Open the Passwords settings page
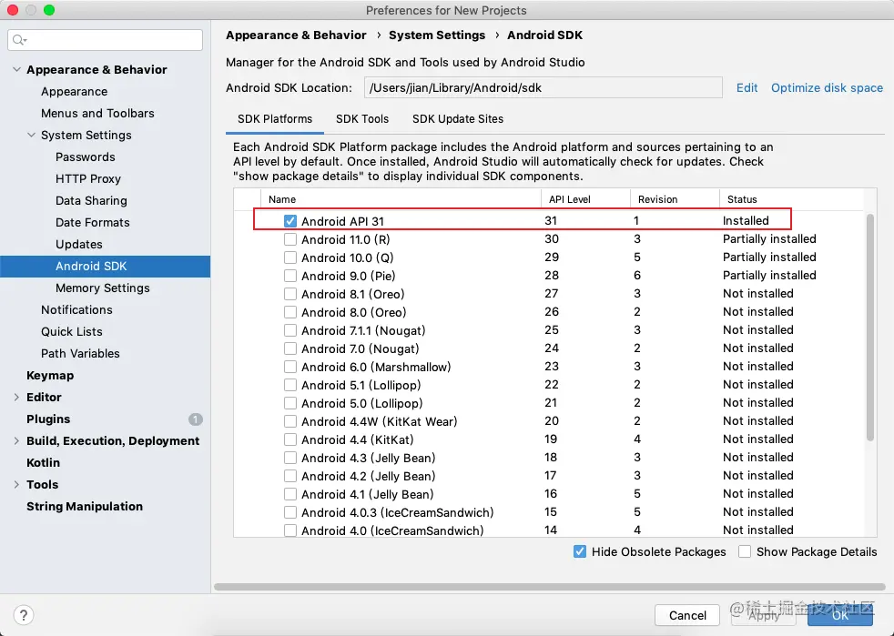Screen dimensions: 894x636 (85, 157)
